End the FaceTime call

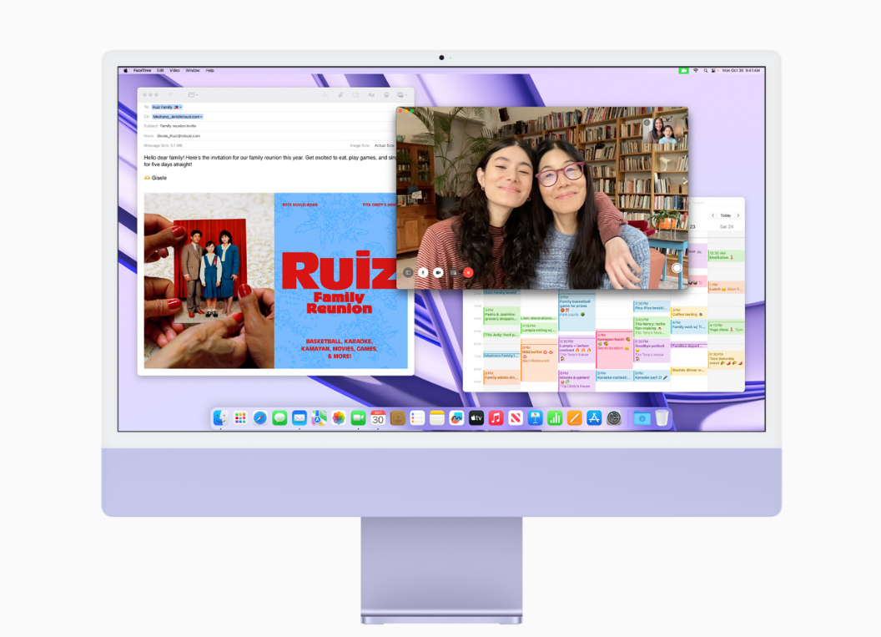pos(468,273)
